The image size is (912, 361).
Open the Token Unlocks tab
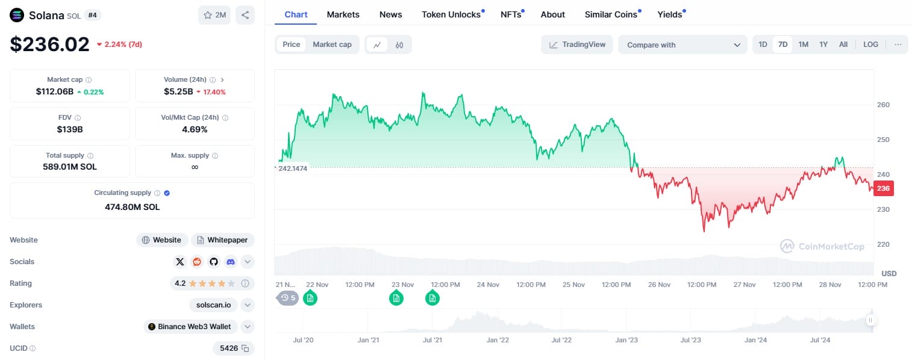point(452,14)
